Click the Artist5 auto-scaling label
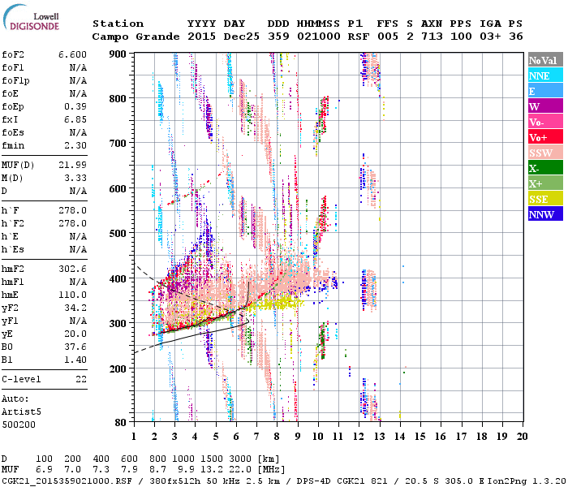The image size is (568, 487). tap(21, 412)
